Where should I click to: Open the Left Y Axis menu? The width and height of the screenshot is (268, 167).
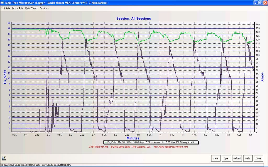click(18, 8)
